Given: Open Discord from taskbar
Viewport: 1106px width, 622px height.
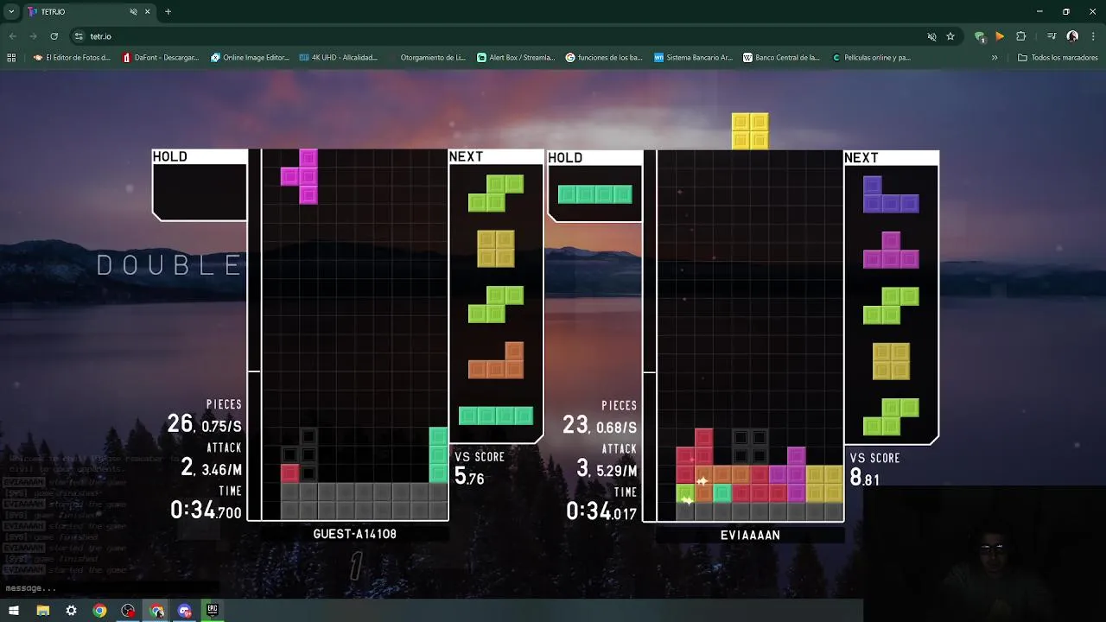Looking at the screenshot, I should [x=184, y=611].
